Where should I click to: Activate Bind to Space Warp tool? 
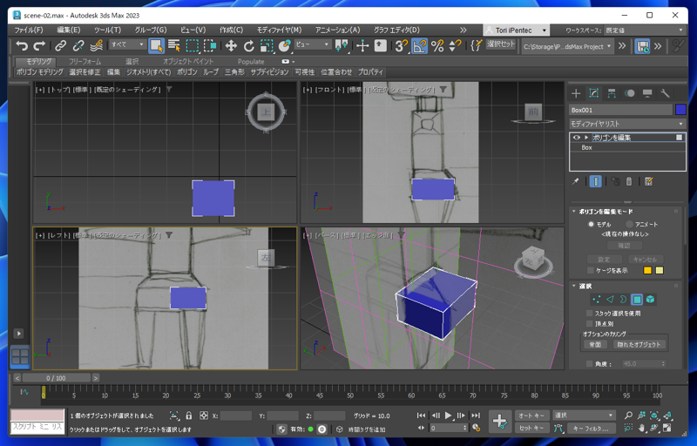click(x=96, y=45)
